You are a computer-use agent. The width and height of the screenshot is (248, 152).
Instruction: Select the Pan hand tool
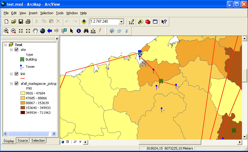tap(35, 31)
